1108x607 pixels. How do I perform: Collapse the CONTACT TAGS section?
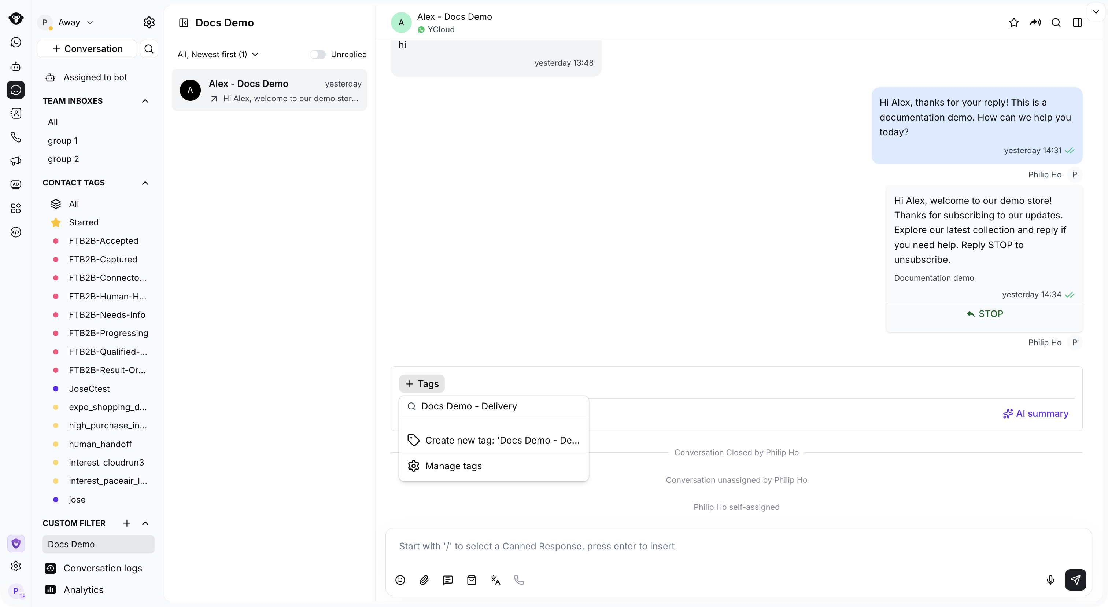click(145, 183)
